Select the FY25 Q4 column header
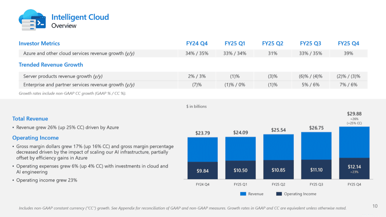The height and width of the screenshot is (217, 386). point(348,43)
